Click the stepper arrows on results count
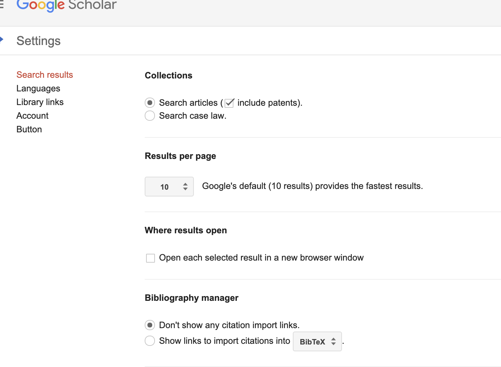 pyautogui.click(x=185, y=187)
